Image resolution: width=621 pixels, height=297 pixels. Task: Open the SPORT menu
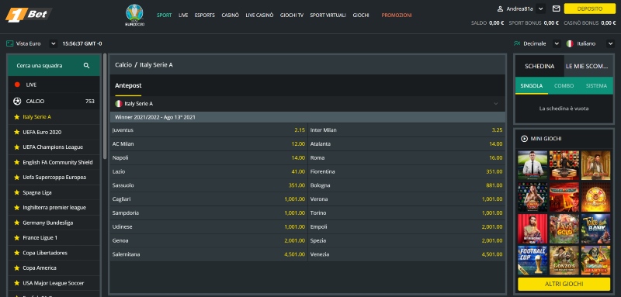point(165,15)
